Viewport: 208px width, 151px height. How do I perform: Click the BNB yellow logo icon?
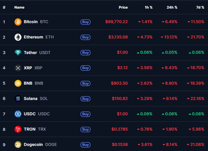click(18, 83)
